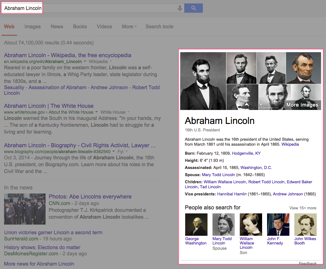Click Mary Todd Lincoln portrait thumbnail
Screen dimensions: 326x269
[x=224, y=225]
